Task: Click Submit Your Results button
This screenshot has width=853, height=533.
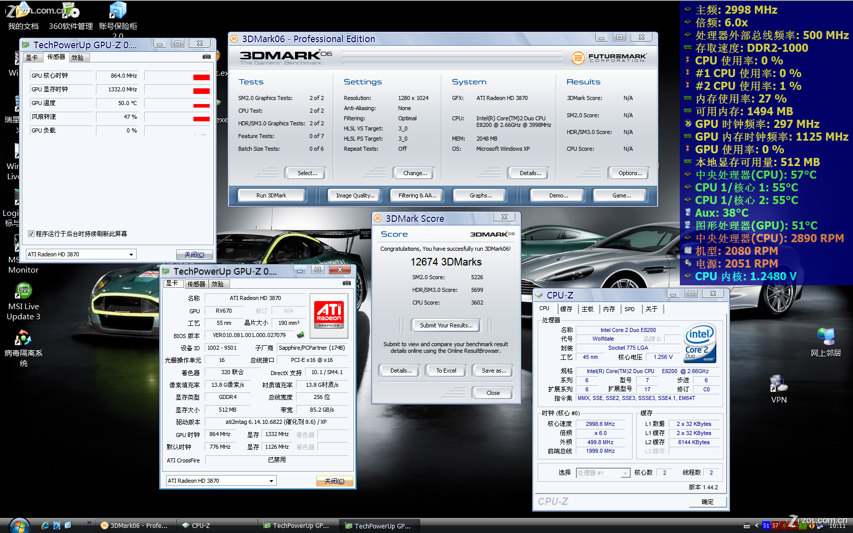Action: [446, 325]
